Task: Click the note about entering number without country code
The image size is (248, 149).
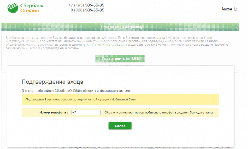Action: (x=159, y=113)
